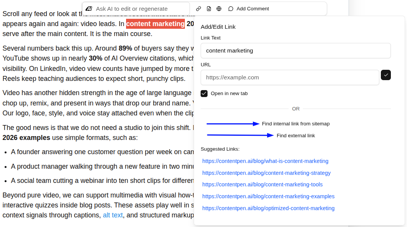The image size is (407, 227).
Task: Click the Ask AI to edit or regenerate field
Action: (135, 8)
